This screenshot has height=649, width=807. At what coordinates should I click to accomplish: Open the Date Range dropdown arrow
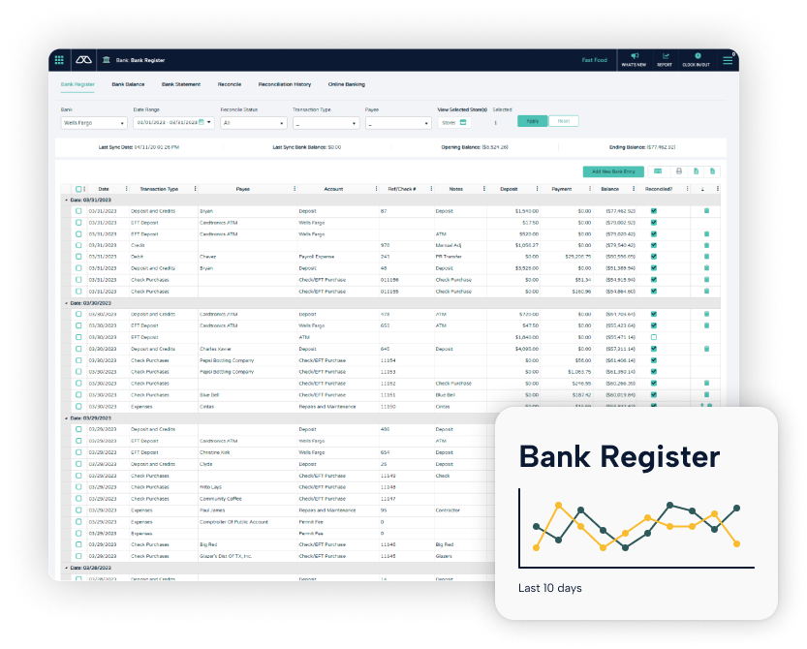click(209, 122)
